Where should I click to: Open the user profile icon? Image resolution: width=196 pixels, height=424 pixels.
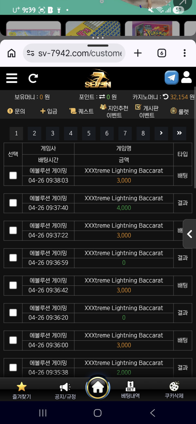(x=187, y=77)
